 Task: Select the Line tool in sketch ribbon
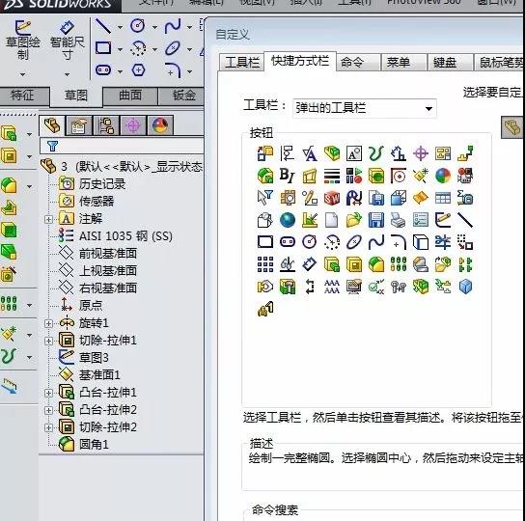click(103, 26)
